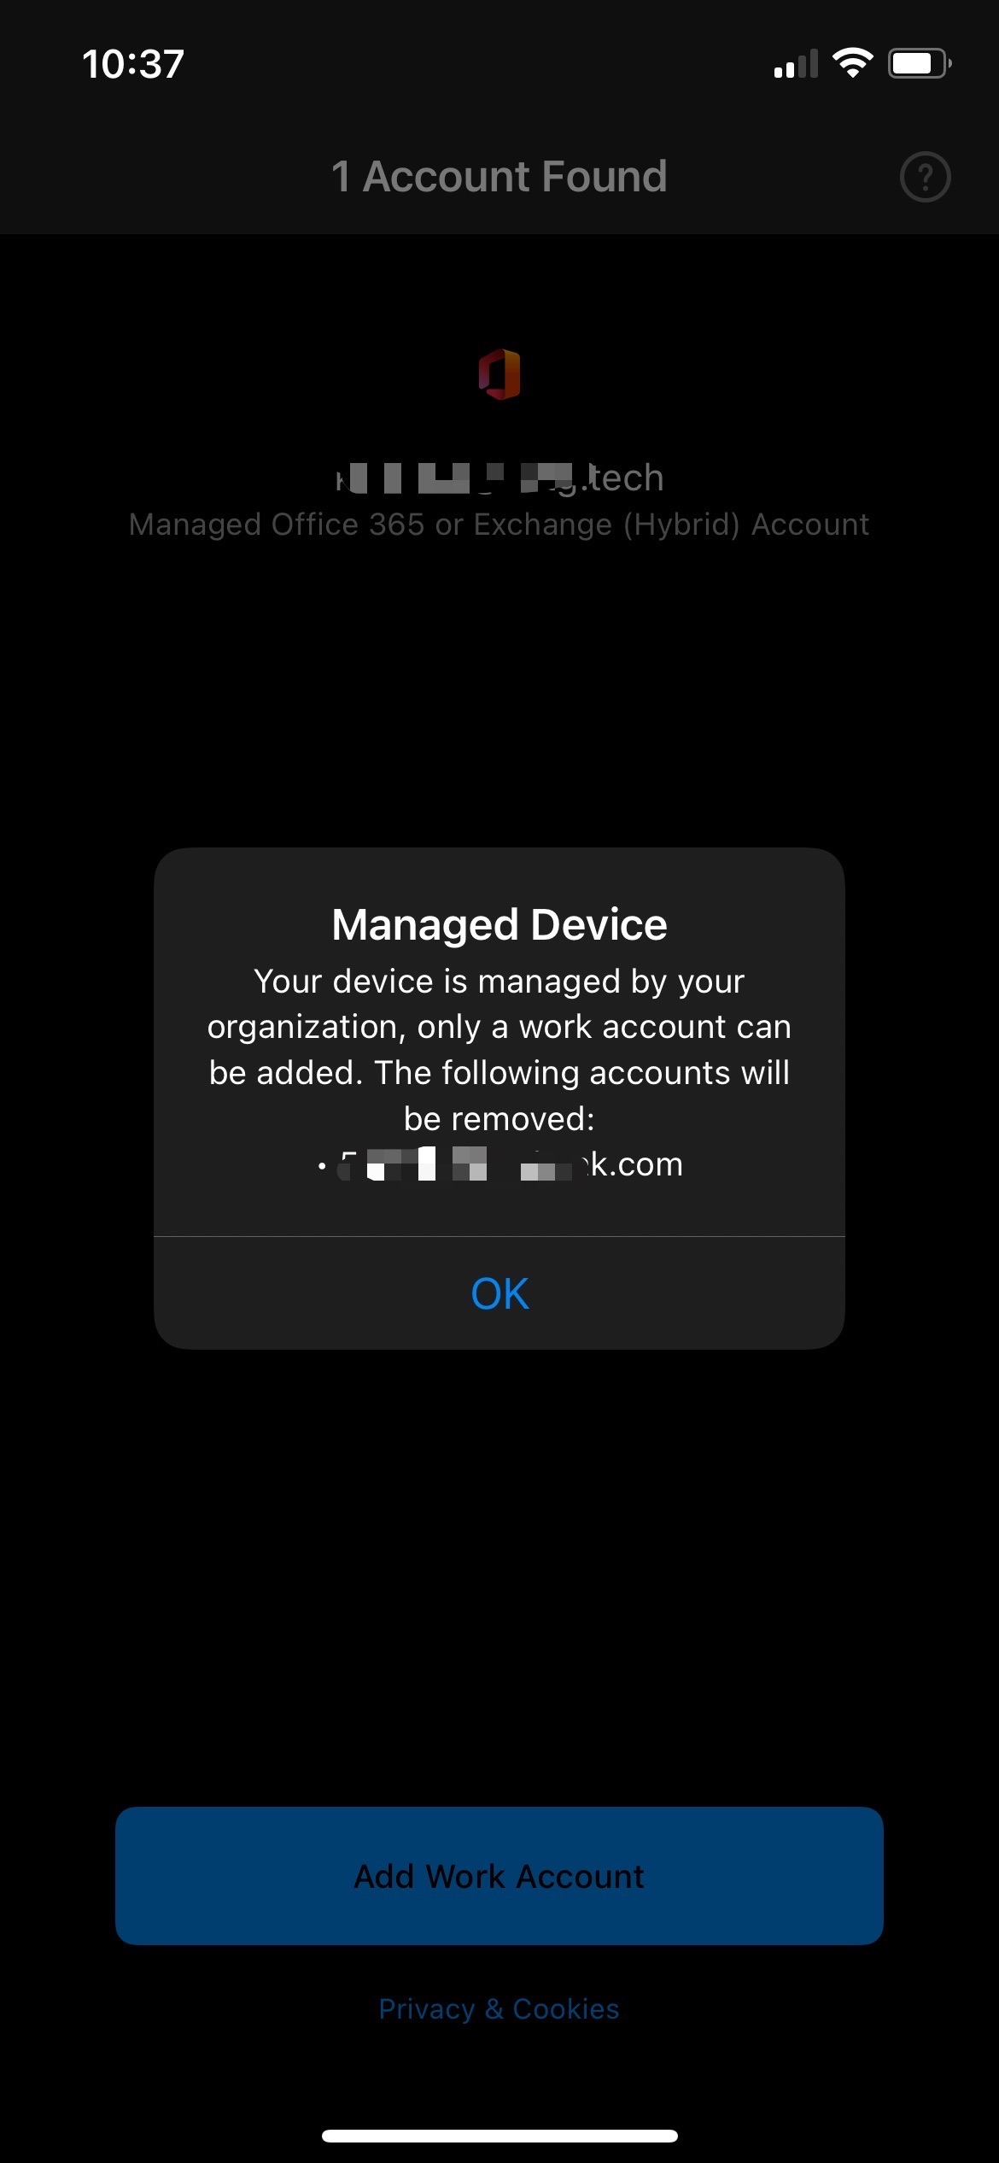This screenshot has width=999, height=2163.
Task: Tap the battery indicator icon
Action: click(x=920, y=63)
